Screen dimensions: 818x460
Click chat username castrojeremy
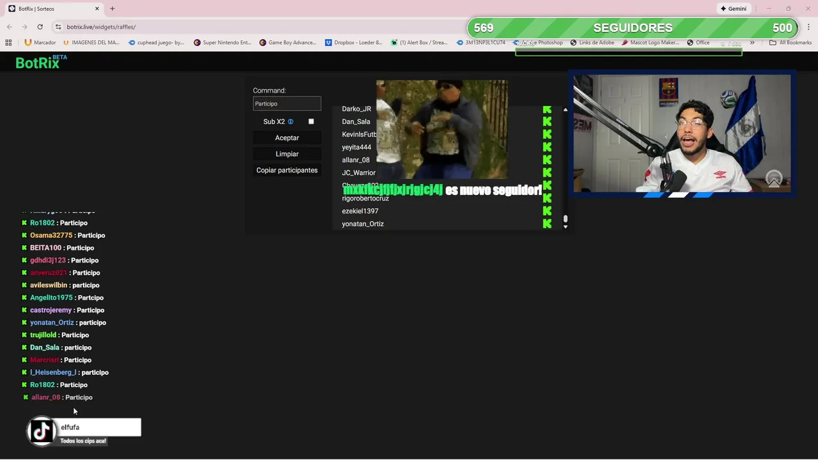pos(51,310)
